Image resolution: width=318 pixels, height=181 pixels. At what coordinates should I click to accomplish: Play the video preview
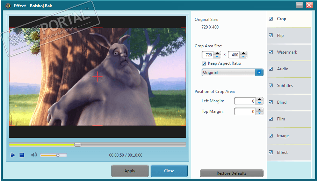13,155
